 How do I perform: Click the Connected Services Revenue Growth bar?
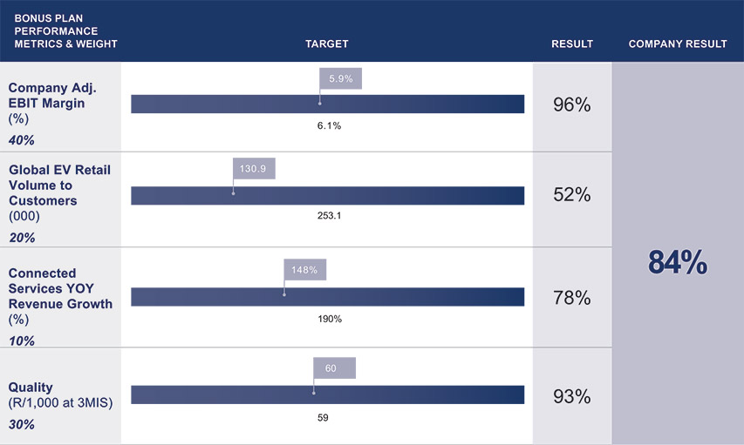(327, 297)
